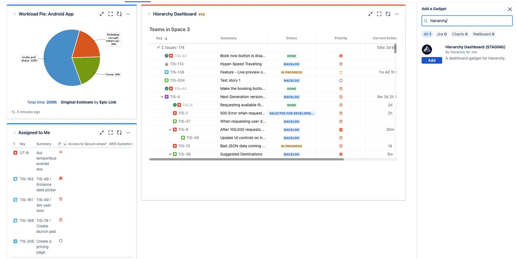
Task: Focus the gadget search field
Action: click(x=467, y=21)
